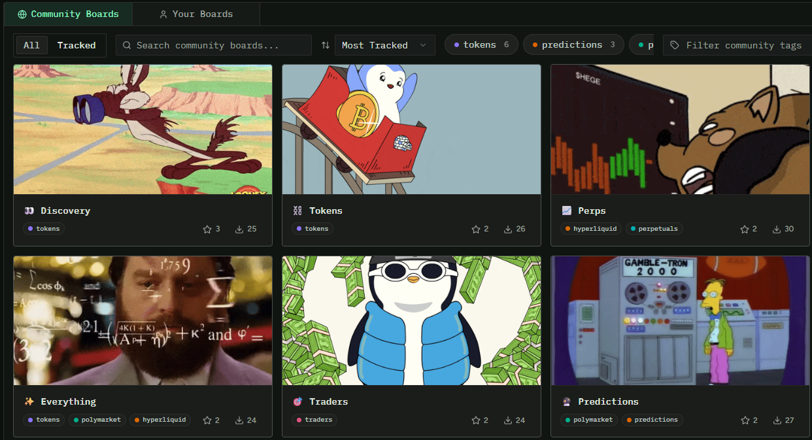812x440 pixels.
Task: Switch filter to Tracked boards
Action: [x=76, y=45]
